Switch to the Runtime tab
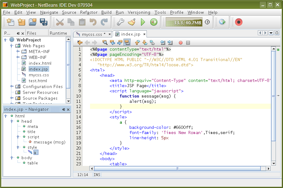This screenshot has height=188, width=283. 58,33
